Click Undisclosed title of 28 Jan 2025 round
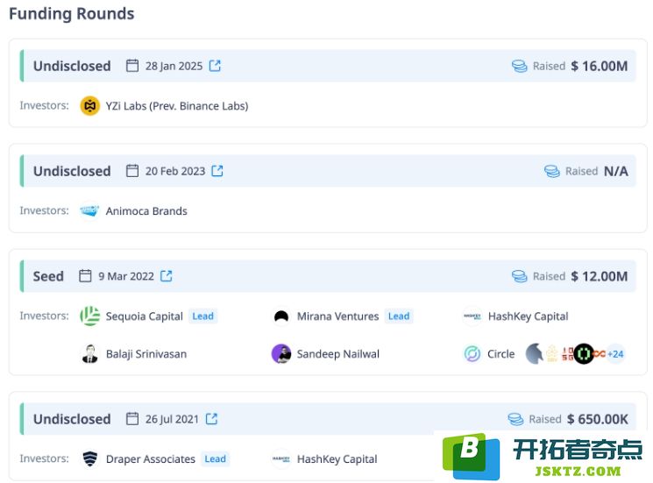Screen dimensions: 653x483 point(72,66)
